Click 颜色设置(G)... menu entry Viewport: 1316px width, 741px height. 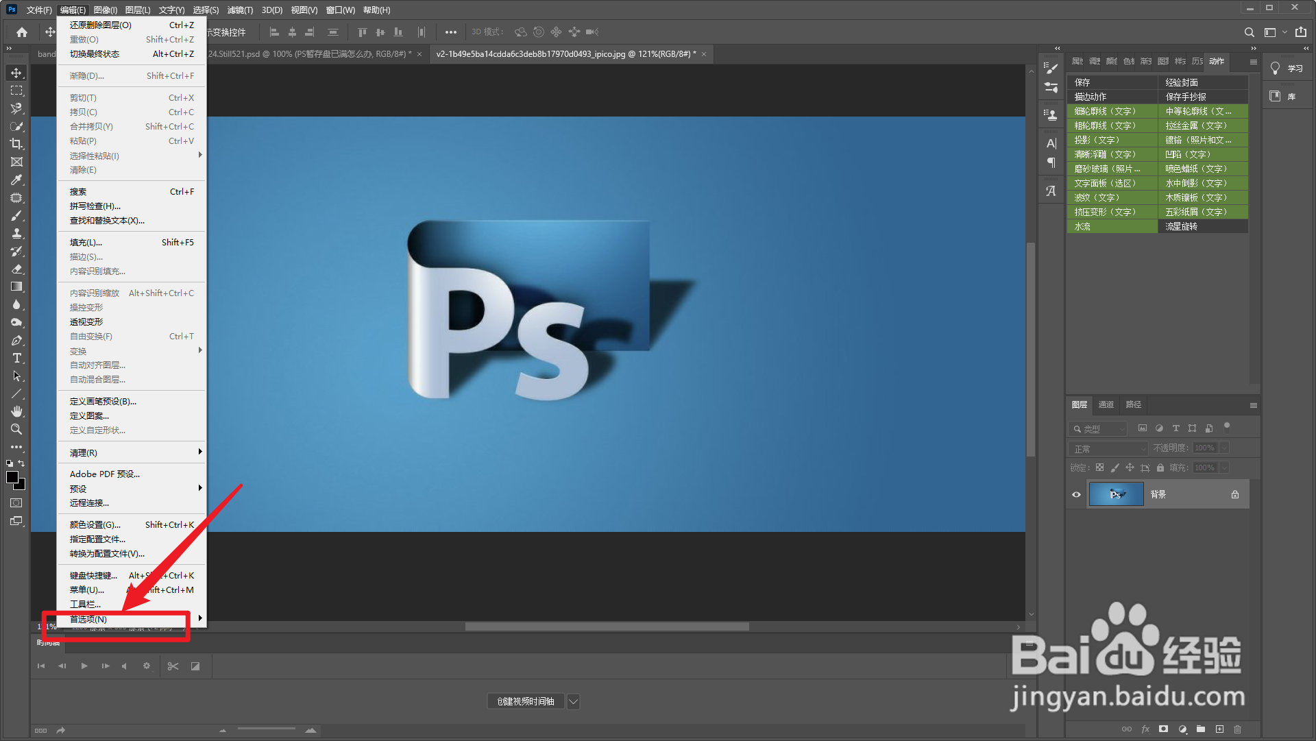pyautogui.click(x=132, y=525)
